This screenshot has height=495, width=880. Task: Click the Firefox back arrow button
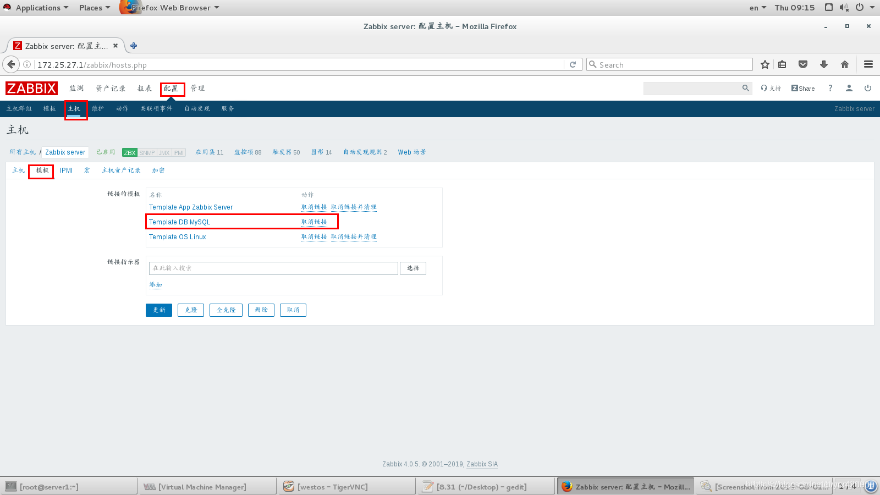[x=11, y=64]
